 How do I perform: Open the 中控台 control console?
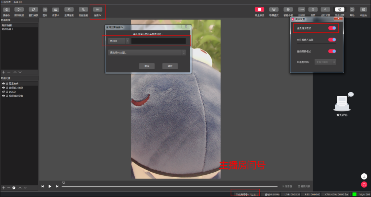(x=363, y=10)
